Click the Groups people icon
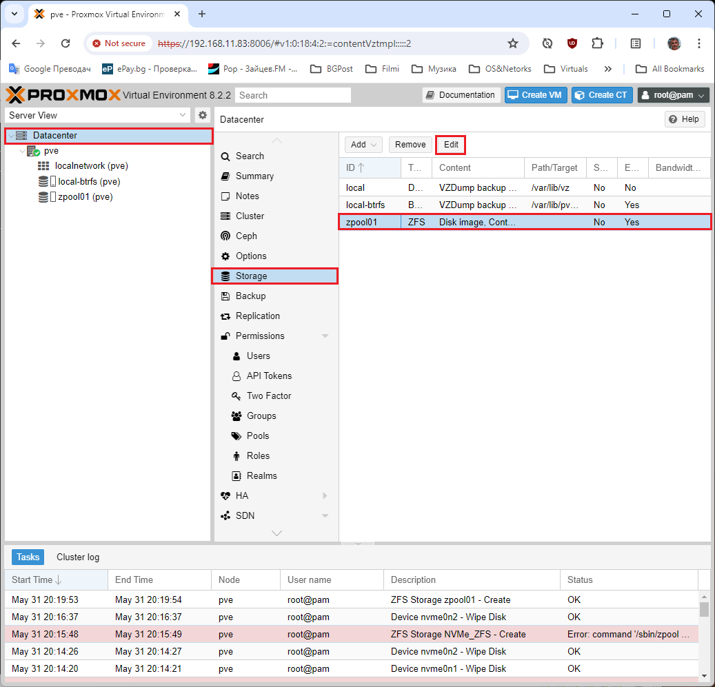This screenshot has width=715, height=687. click(236, 416)
